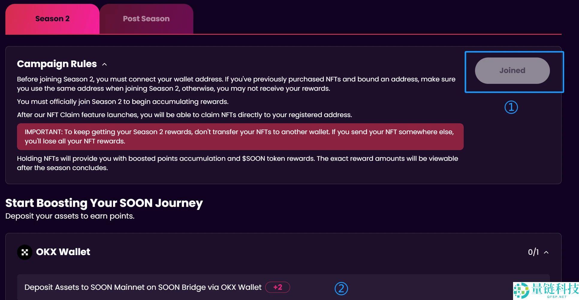579x300 pixels.
Task: Switch to the Season 2 tab
Action: [52, 19]
